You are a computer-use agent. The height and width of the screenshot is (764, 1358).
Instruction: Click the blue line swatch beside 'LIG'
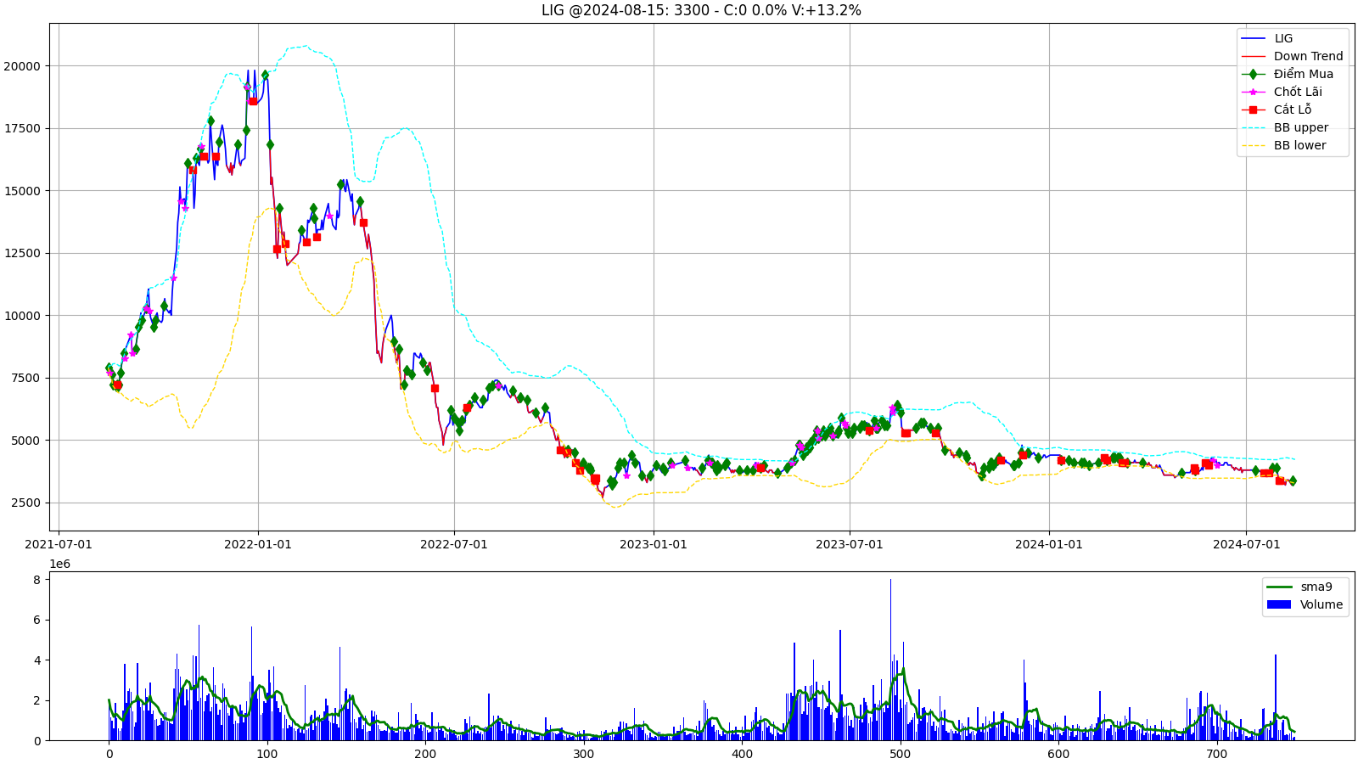(1254, 38)
